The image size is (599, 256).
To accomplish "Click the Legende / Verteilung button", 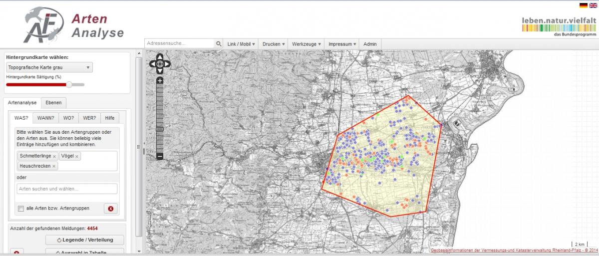I will pyautogui.click(x=84, y=240).
